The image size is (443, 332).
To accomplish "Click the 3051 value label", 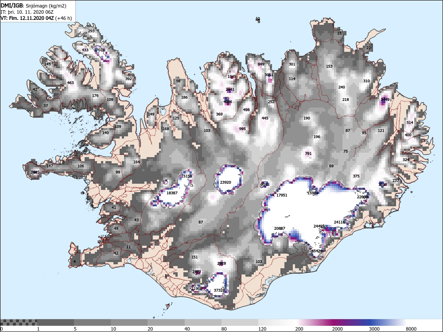I will click(269, 75).
